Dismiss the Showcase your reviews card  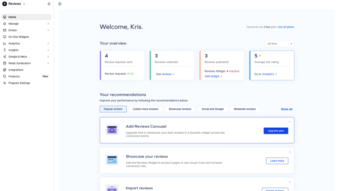290,152
